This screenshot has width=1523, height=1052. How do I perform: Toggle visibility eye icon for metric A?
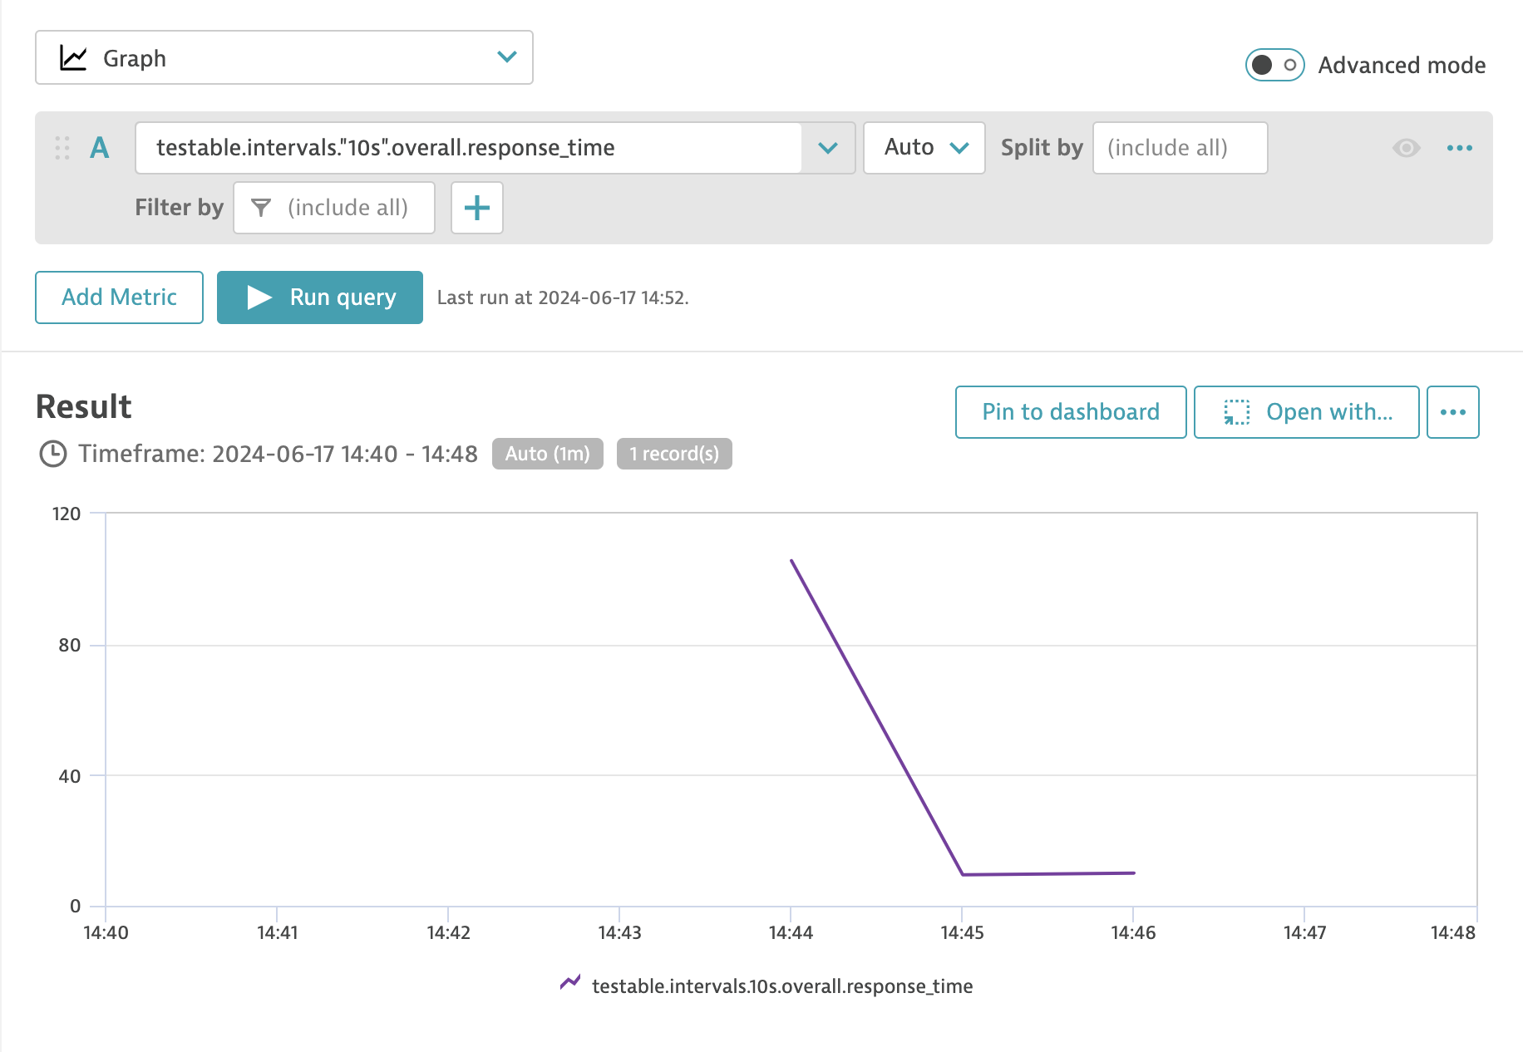(1406, 148)
